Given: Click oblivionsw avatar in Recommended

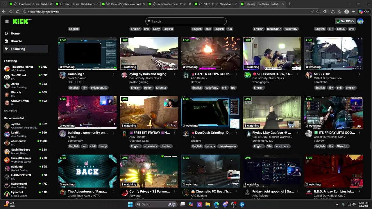Looking at the screenshot, I should (x=7, y=143).
